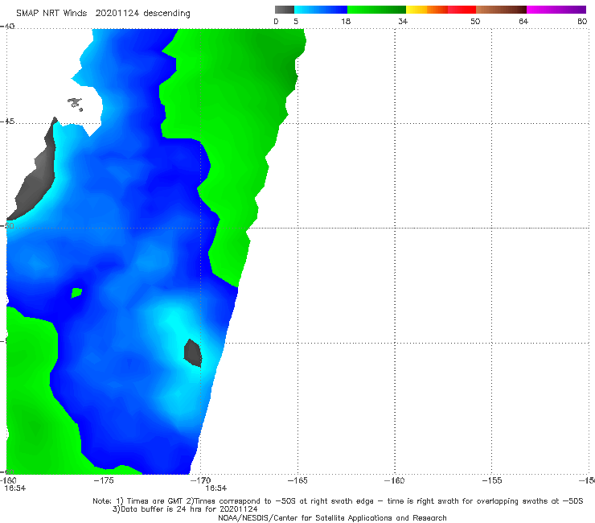Click the 'NOAA/NESDIS/Center for Satellite Applications and Research' credit
The width and height of the screenshot is (595, 523).
[332, 517]
